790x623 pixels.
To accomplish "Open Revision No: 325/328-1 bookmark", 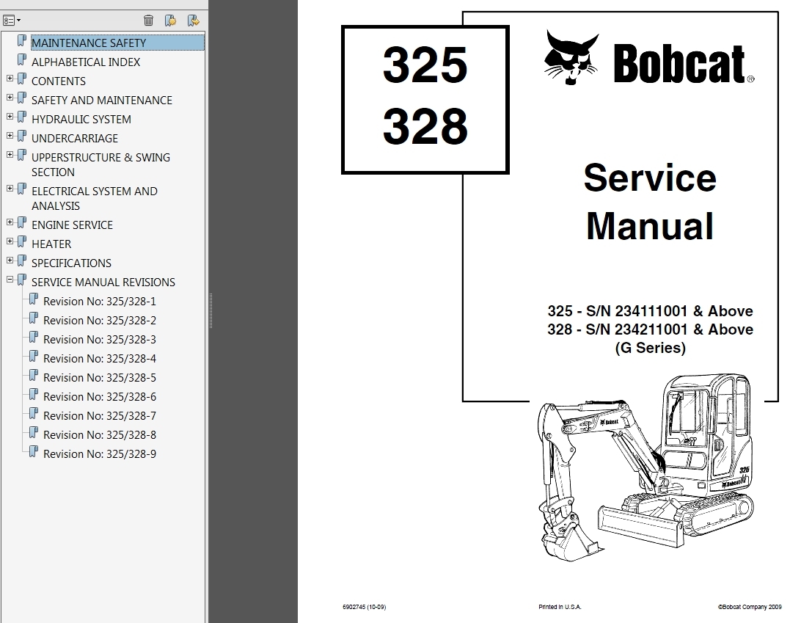I will pyautogui.click(x=100, y=302).
